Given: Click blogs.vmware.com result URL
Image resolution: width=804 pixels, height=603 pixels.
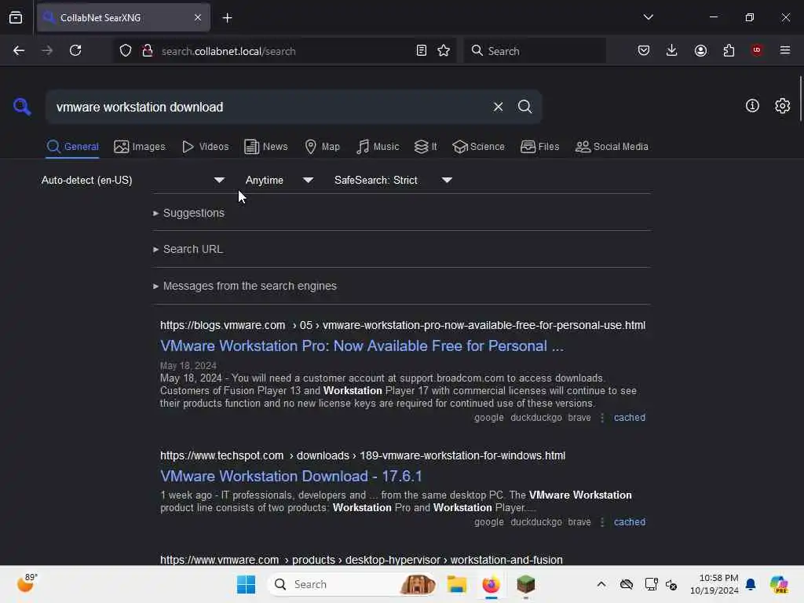Looking at the screenshot, I should click(403, 325).
